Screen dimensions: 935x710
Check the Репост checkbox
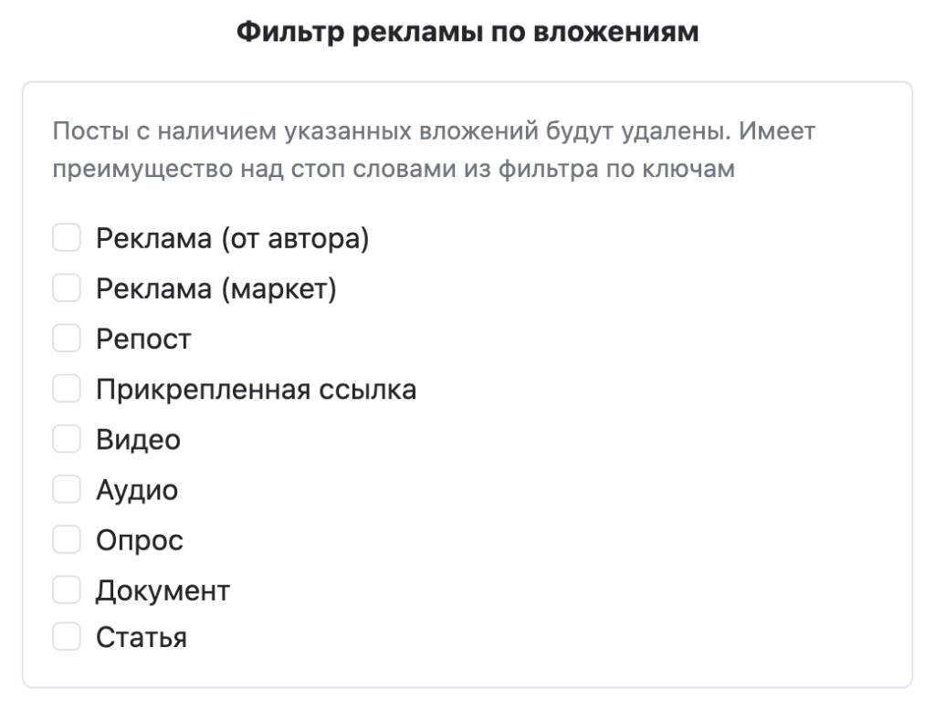pos(67,339)
